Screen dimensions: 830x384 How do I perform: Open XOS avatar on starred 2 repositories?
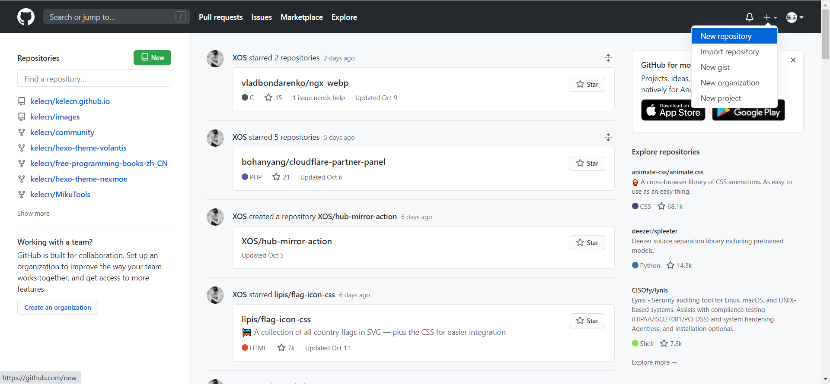[215, 59]
